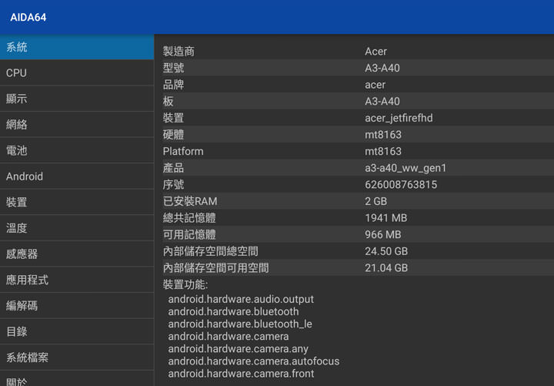The image size is (554, 386).
Task: Open the 編解碼 section
Action: click(77, 306)
